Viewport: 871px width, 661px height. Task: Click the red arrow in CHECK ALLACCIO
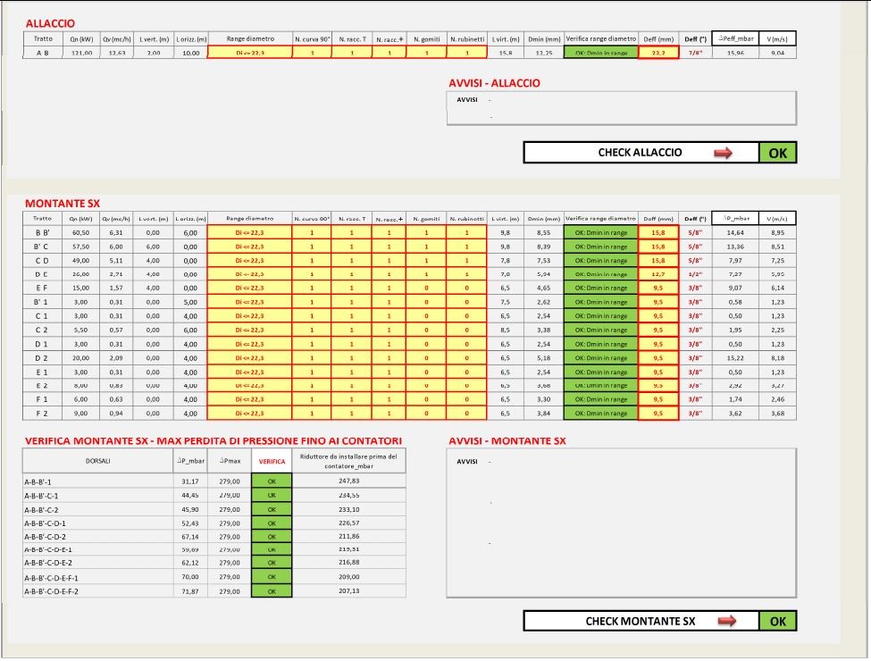[723, 153]
